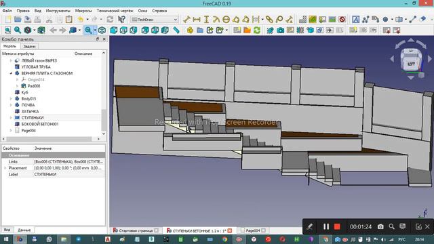Click the Measure distance ruler icon
The image size is (434, 244).
pos(176,30)
